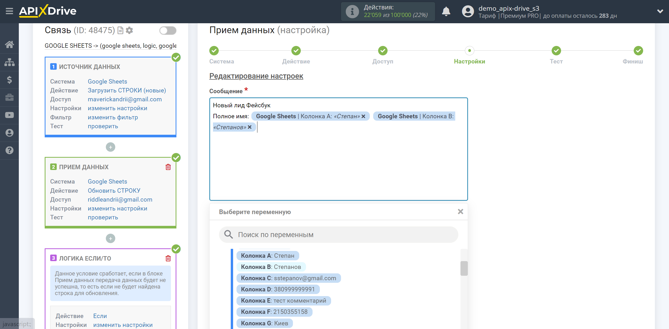Open profile icon in sidebar
Viewport: 669px width, 329px height.
click(x=9, y=133)
